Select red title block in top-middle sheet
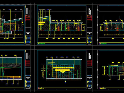 coord(89,18)
